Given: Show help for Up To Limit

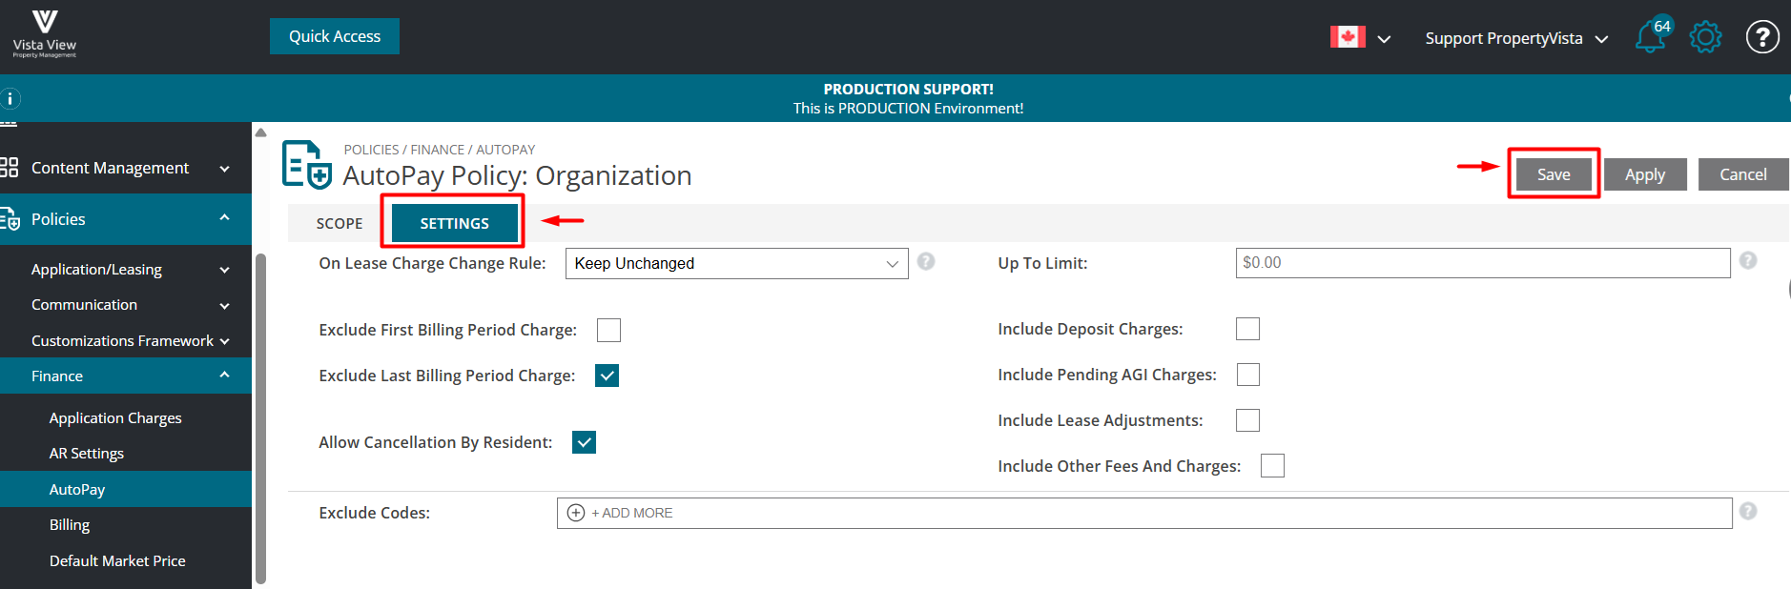Looking at the screenshot, I should coord(1748,260).
